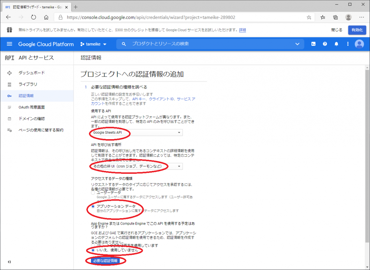Viewport: 370px width, 270px height.
Task: Open OAuth 同意画面 sidebar item
Action: click(x=32, y=107)
